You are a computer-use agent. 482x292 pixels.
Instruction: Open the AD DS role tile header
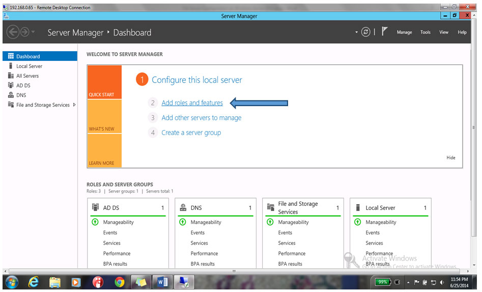pyautogui.click(x=128, y=208)
